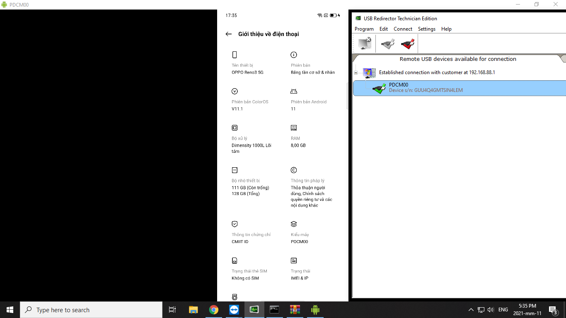Open the WinRAR taskbar icon
Screen dimensions: 566x318
point(295,310)
